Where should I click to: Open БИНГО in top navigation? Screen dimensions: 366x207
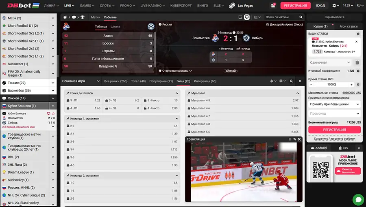203,6
